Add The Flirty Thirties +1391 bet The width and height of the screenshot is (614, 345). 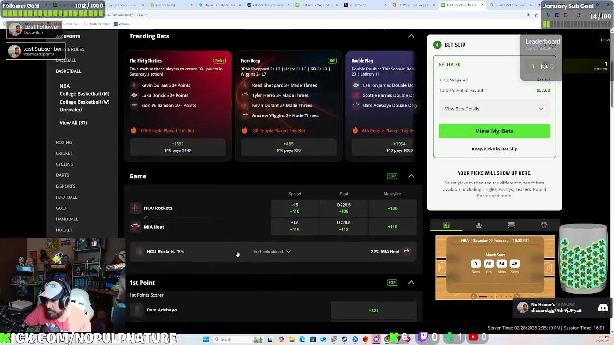[x=177, y=147]
